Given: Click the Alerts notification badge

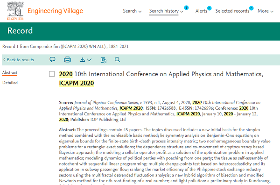Looking at the screenshot, I should coord(209,8).
